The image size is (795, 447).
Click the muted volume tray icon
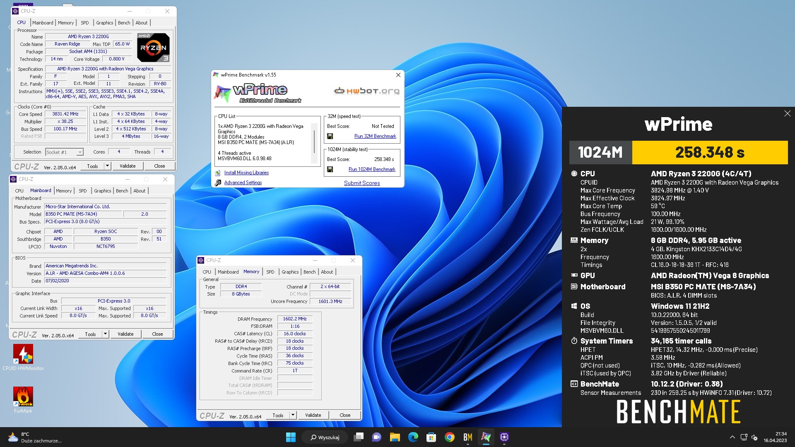pyautogui.click(x=754, y=437)
